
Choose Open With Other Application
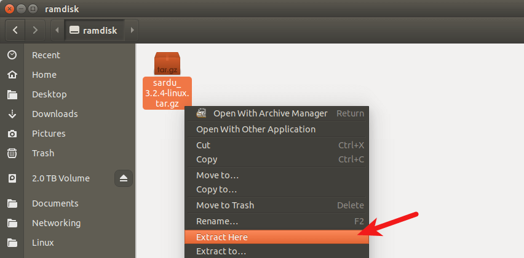coord(277,129)
